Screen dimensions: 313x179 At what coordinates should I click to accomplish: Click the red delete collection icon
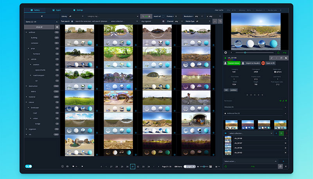286,133
